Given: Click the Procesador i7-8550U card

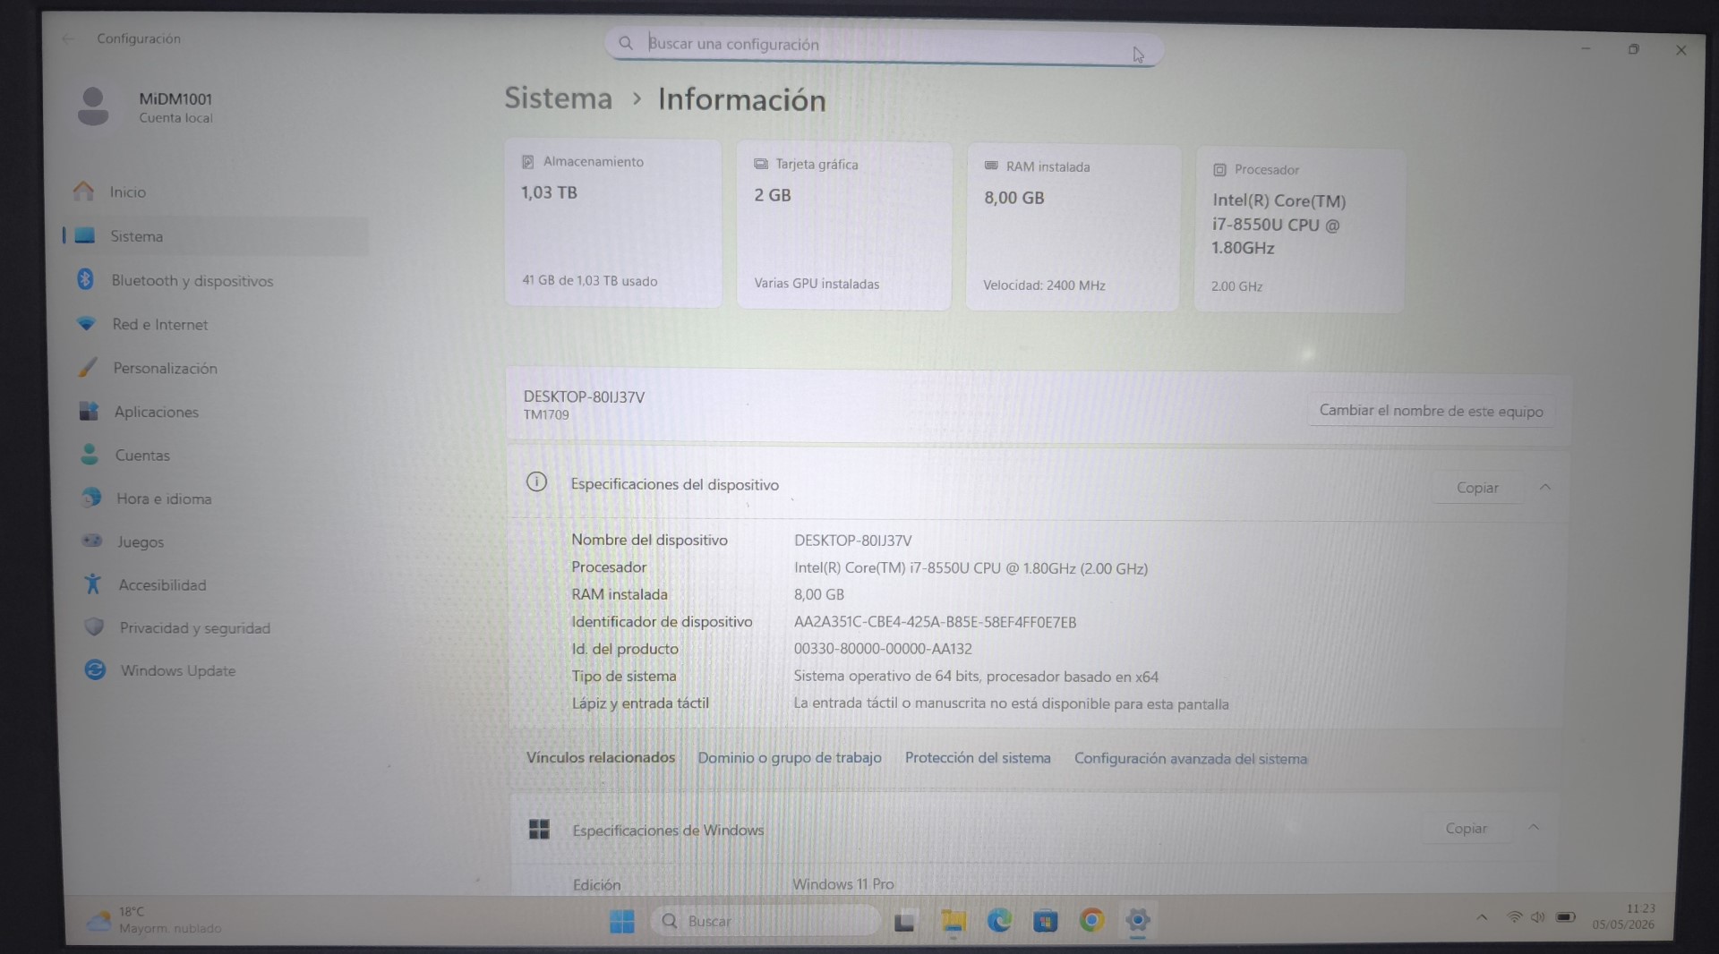Looking at the screenshot, I should tap(1299, 230).
